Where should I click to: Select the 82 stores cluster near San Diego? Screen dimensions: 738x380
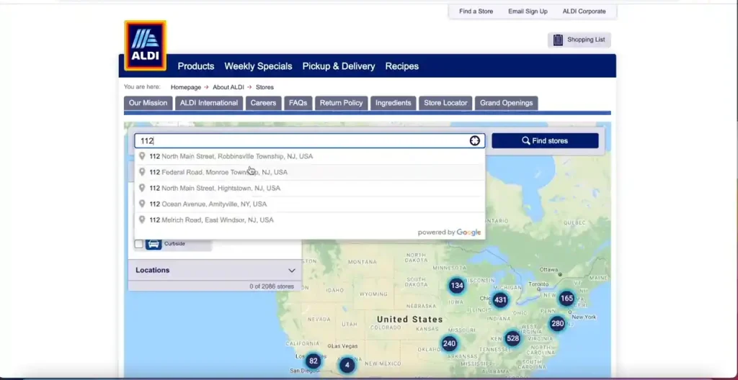[313, 361]
